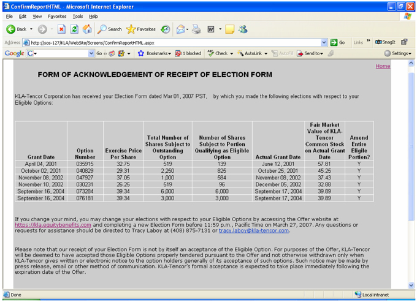Image resolution: width=417 pixels, height=302 pixels.
Task: Click the vertical scrollbar down arrow
Action: coord(411,285)
